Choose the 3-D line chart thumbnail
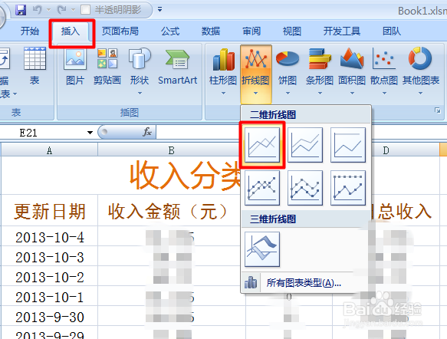 tap(262, 249)
